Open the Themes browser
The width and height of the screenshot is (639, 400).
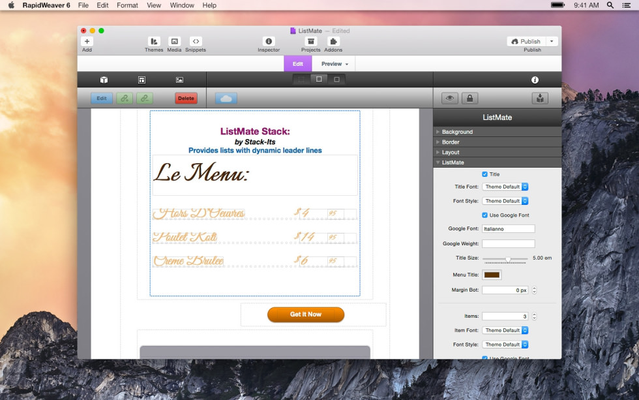[x=154, y=41]
